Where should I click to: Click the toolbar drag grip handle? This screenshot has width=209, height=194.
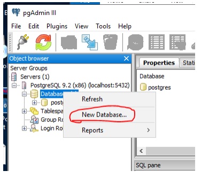click(10, 42)
